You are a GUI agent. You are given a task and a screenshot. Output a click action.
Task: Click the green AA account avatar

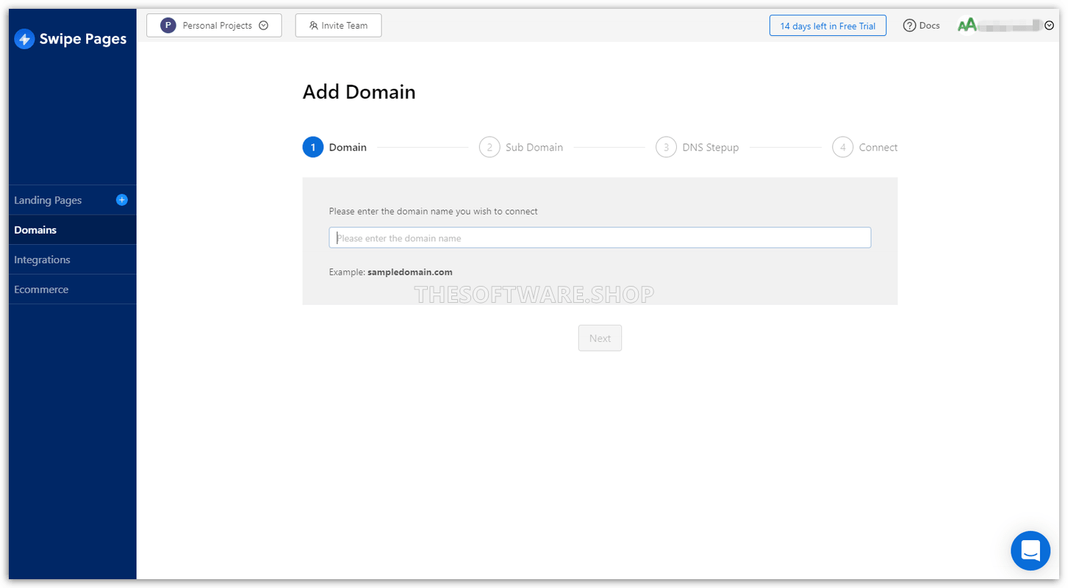point(967,25)
